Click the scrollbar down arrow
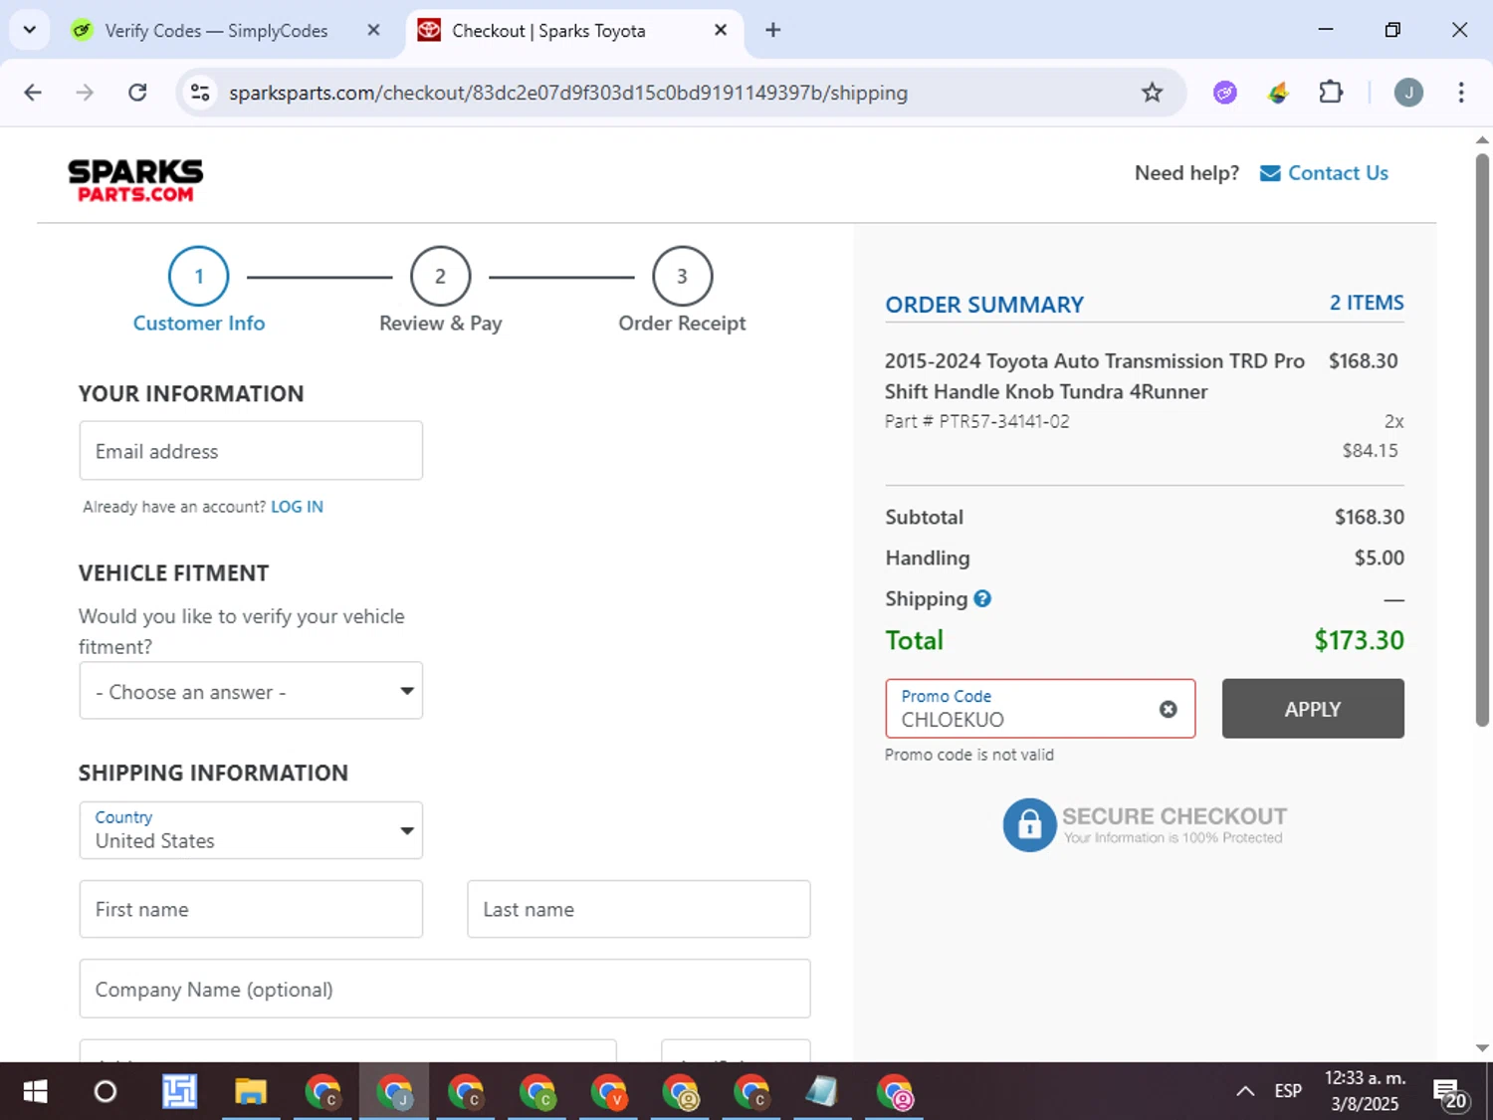 pyautogui.click(x=1482, y=1047)
